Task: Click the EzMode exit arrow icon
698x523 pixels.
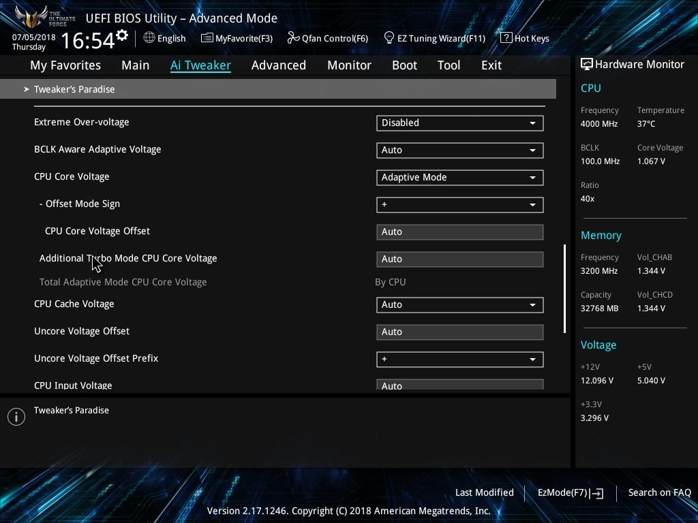Action: tap(597, 493)
